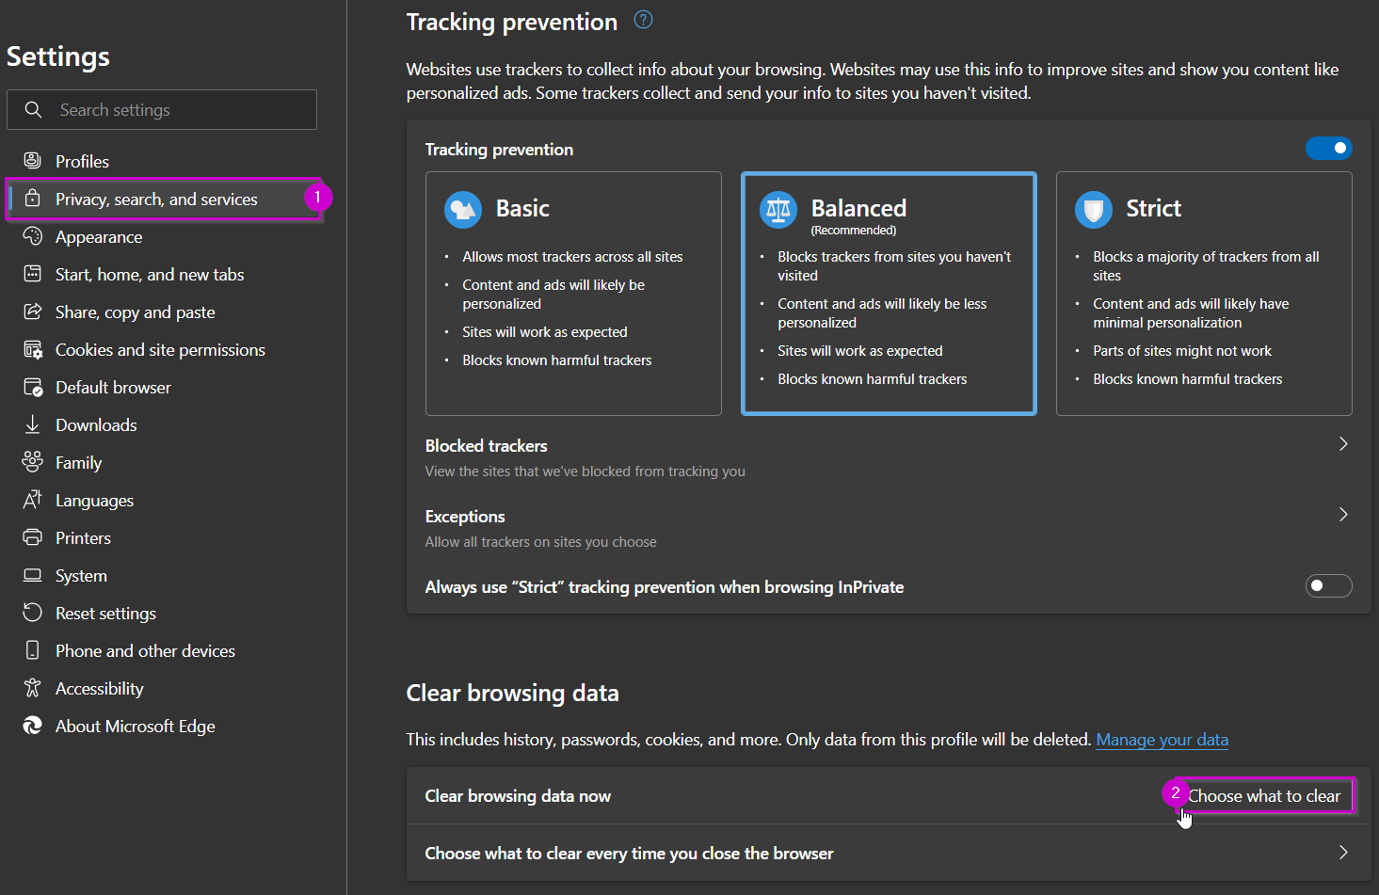Expand clear-on-close browser options chevron
Image resolution: width=1379 pixels, height=895 pixels.
coord(1343,853)
